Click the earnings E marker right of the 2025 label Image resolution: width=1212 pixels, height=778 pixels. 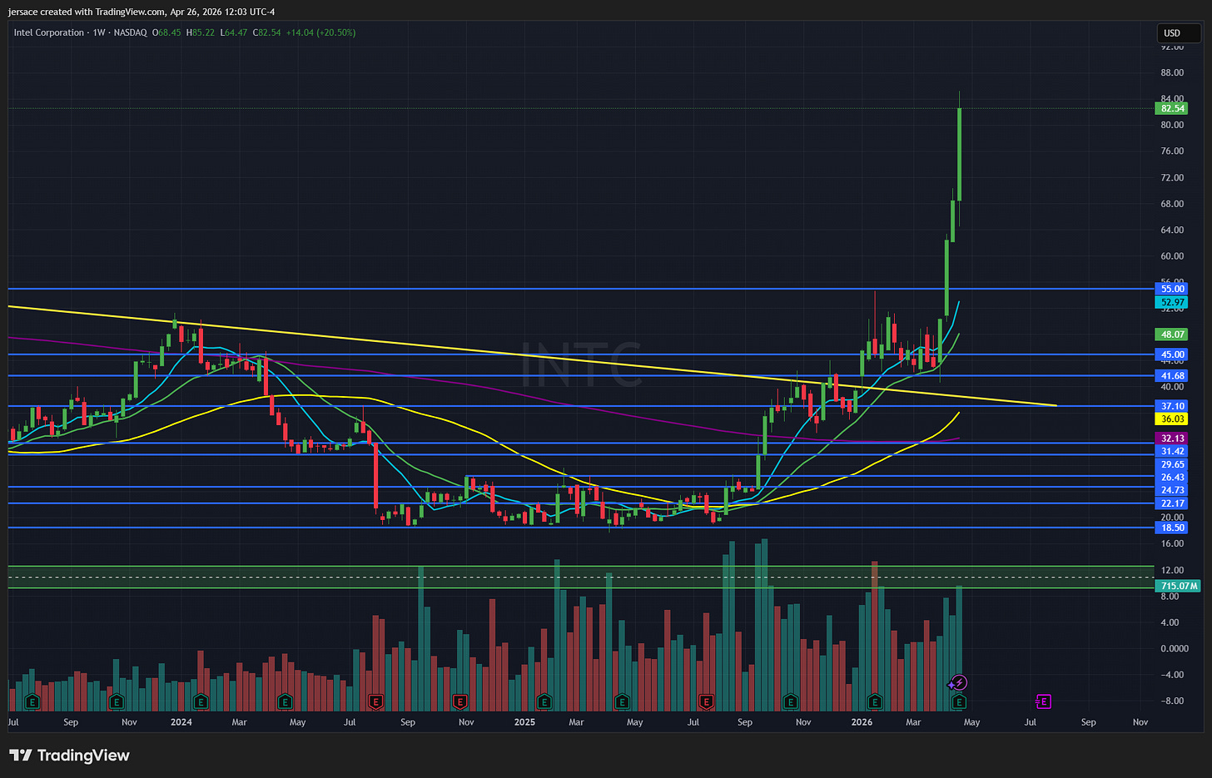point(544,701)
